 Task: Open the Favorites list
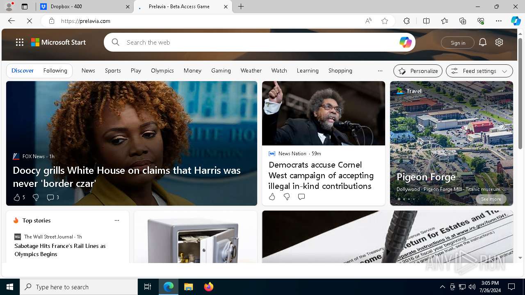coord(445,21)
